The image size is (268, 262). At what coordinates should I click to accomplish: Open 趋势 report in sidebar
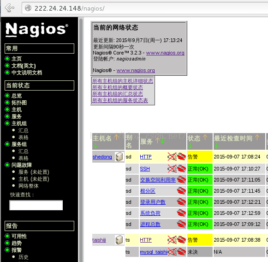(x=17, y=243)
